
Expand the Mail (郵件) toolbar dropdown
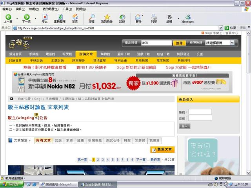[144, 17]
